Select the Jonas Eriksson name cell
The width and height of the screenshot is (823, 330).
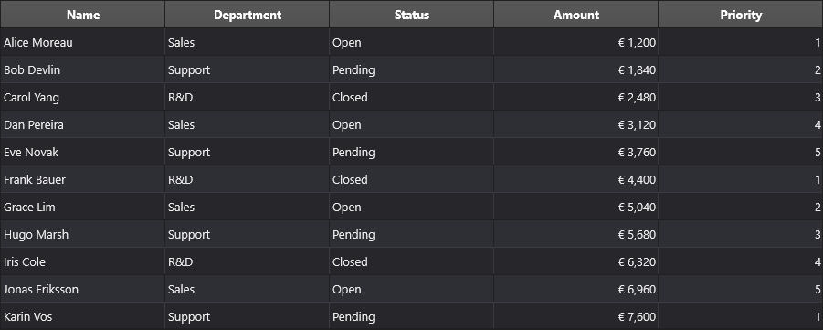(82, 289)
